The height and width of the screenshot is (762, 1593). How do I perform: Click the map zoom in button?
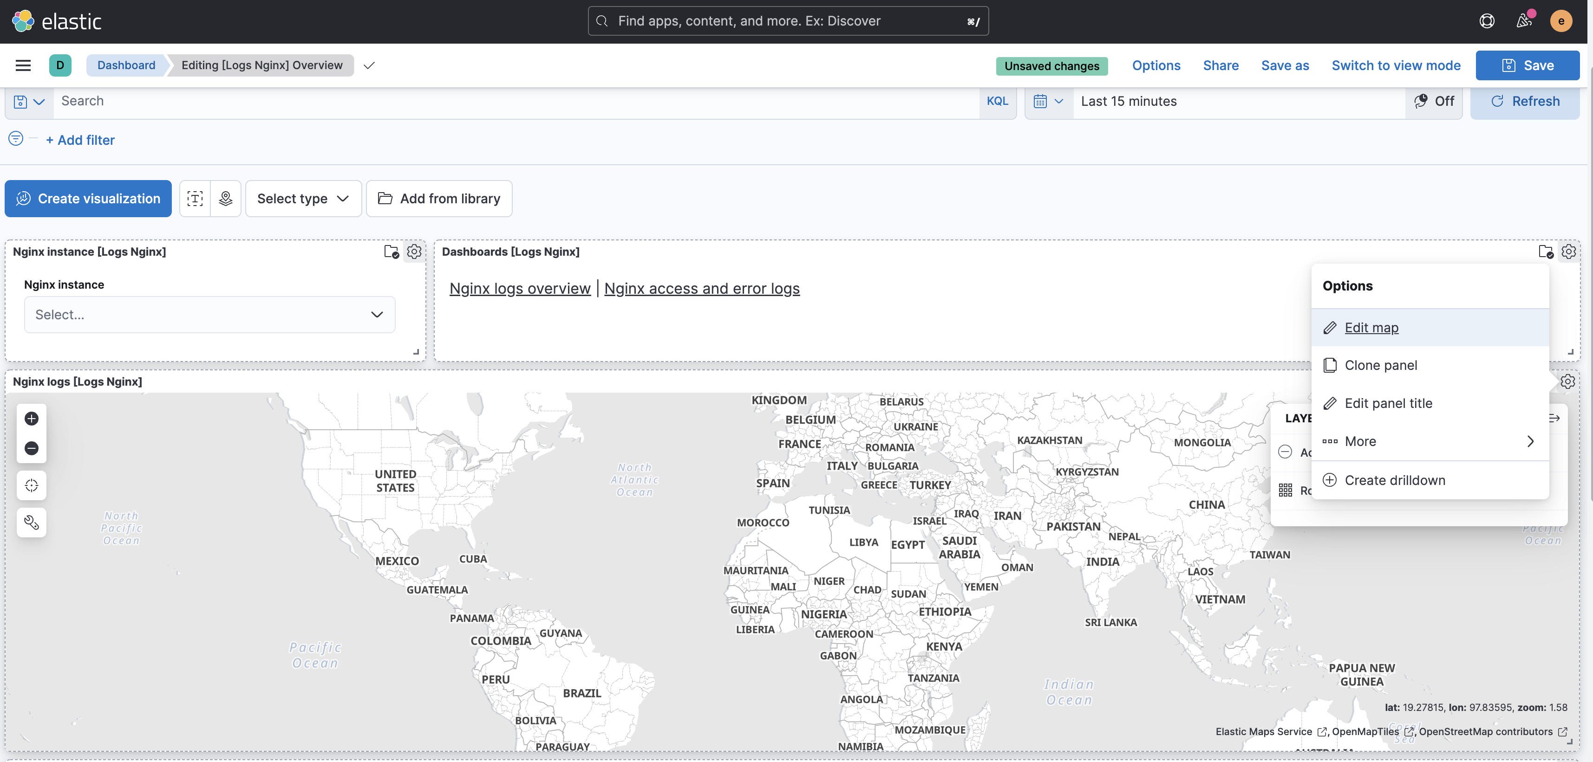32,419
